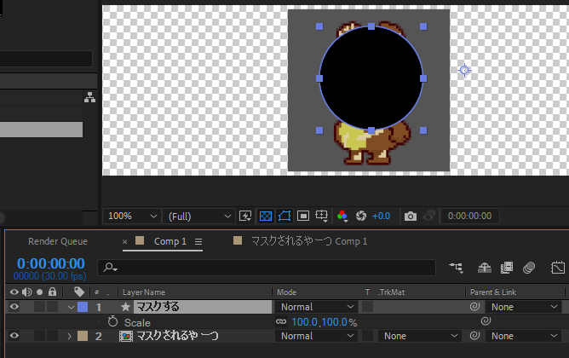Image resolution: width=569 pixels, height=358 pixels.
Task: Click the Label tag column header
Action: [x=79, y=292]
